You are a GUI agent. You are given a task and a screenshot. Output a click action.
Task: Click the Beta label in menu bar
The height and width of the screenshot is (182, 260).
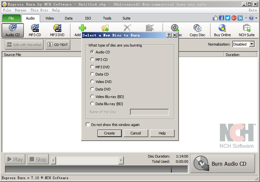click(x=253, y=10)
